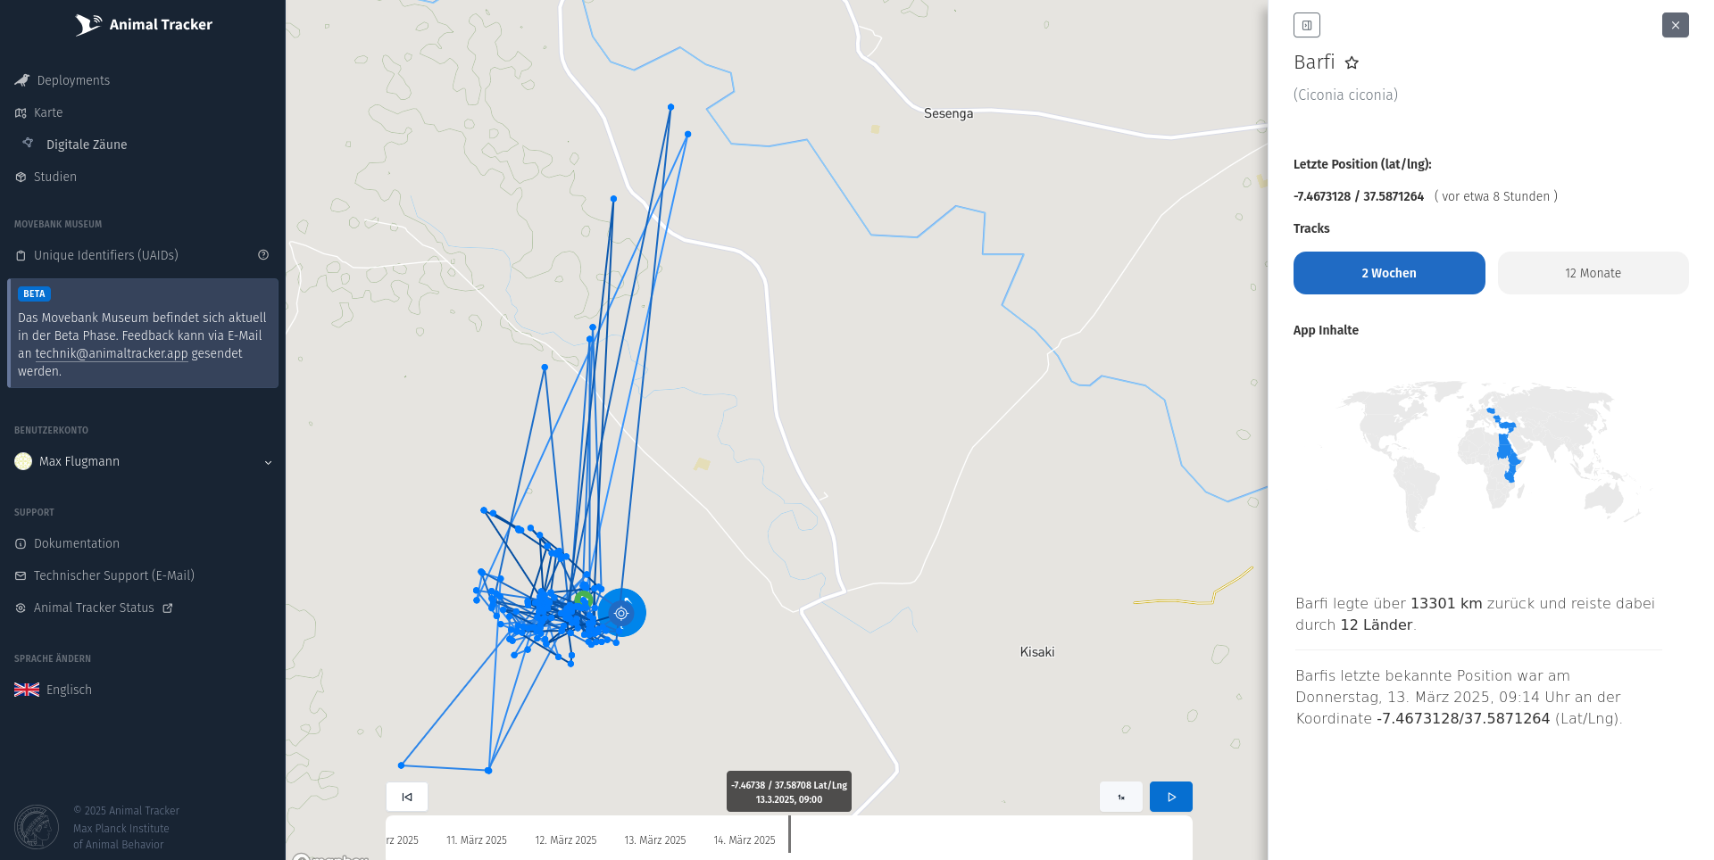Toggle the side panel layout icon
The height and width of the screenshot is (860, 1714).
1306,25
